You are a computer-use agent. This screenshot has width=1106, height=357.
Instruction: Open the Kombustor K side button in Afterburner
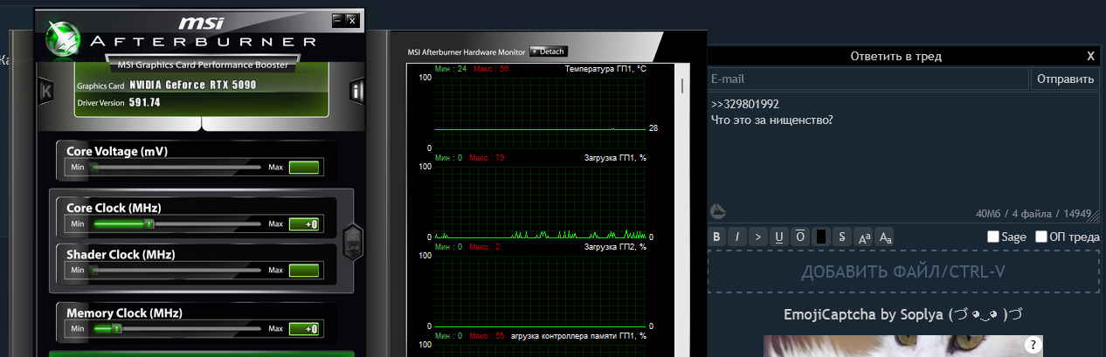click(x=46, y=91)
